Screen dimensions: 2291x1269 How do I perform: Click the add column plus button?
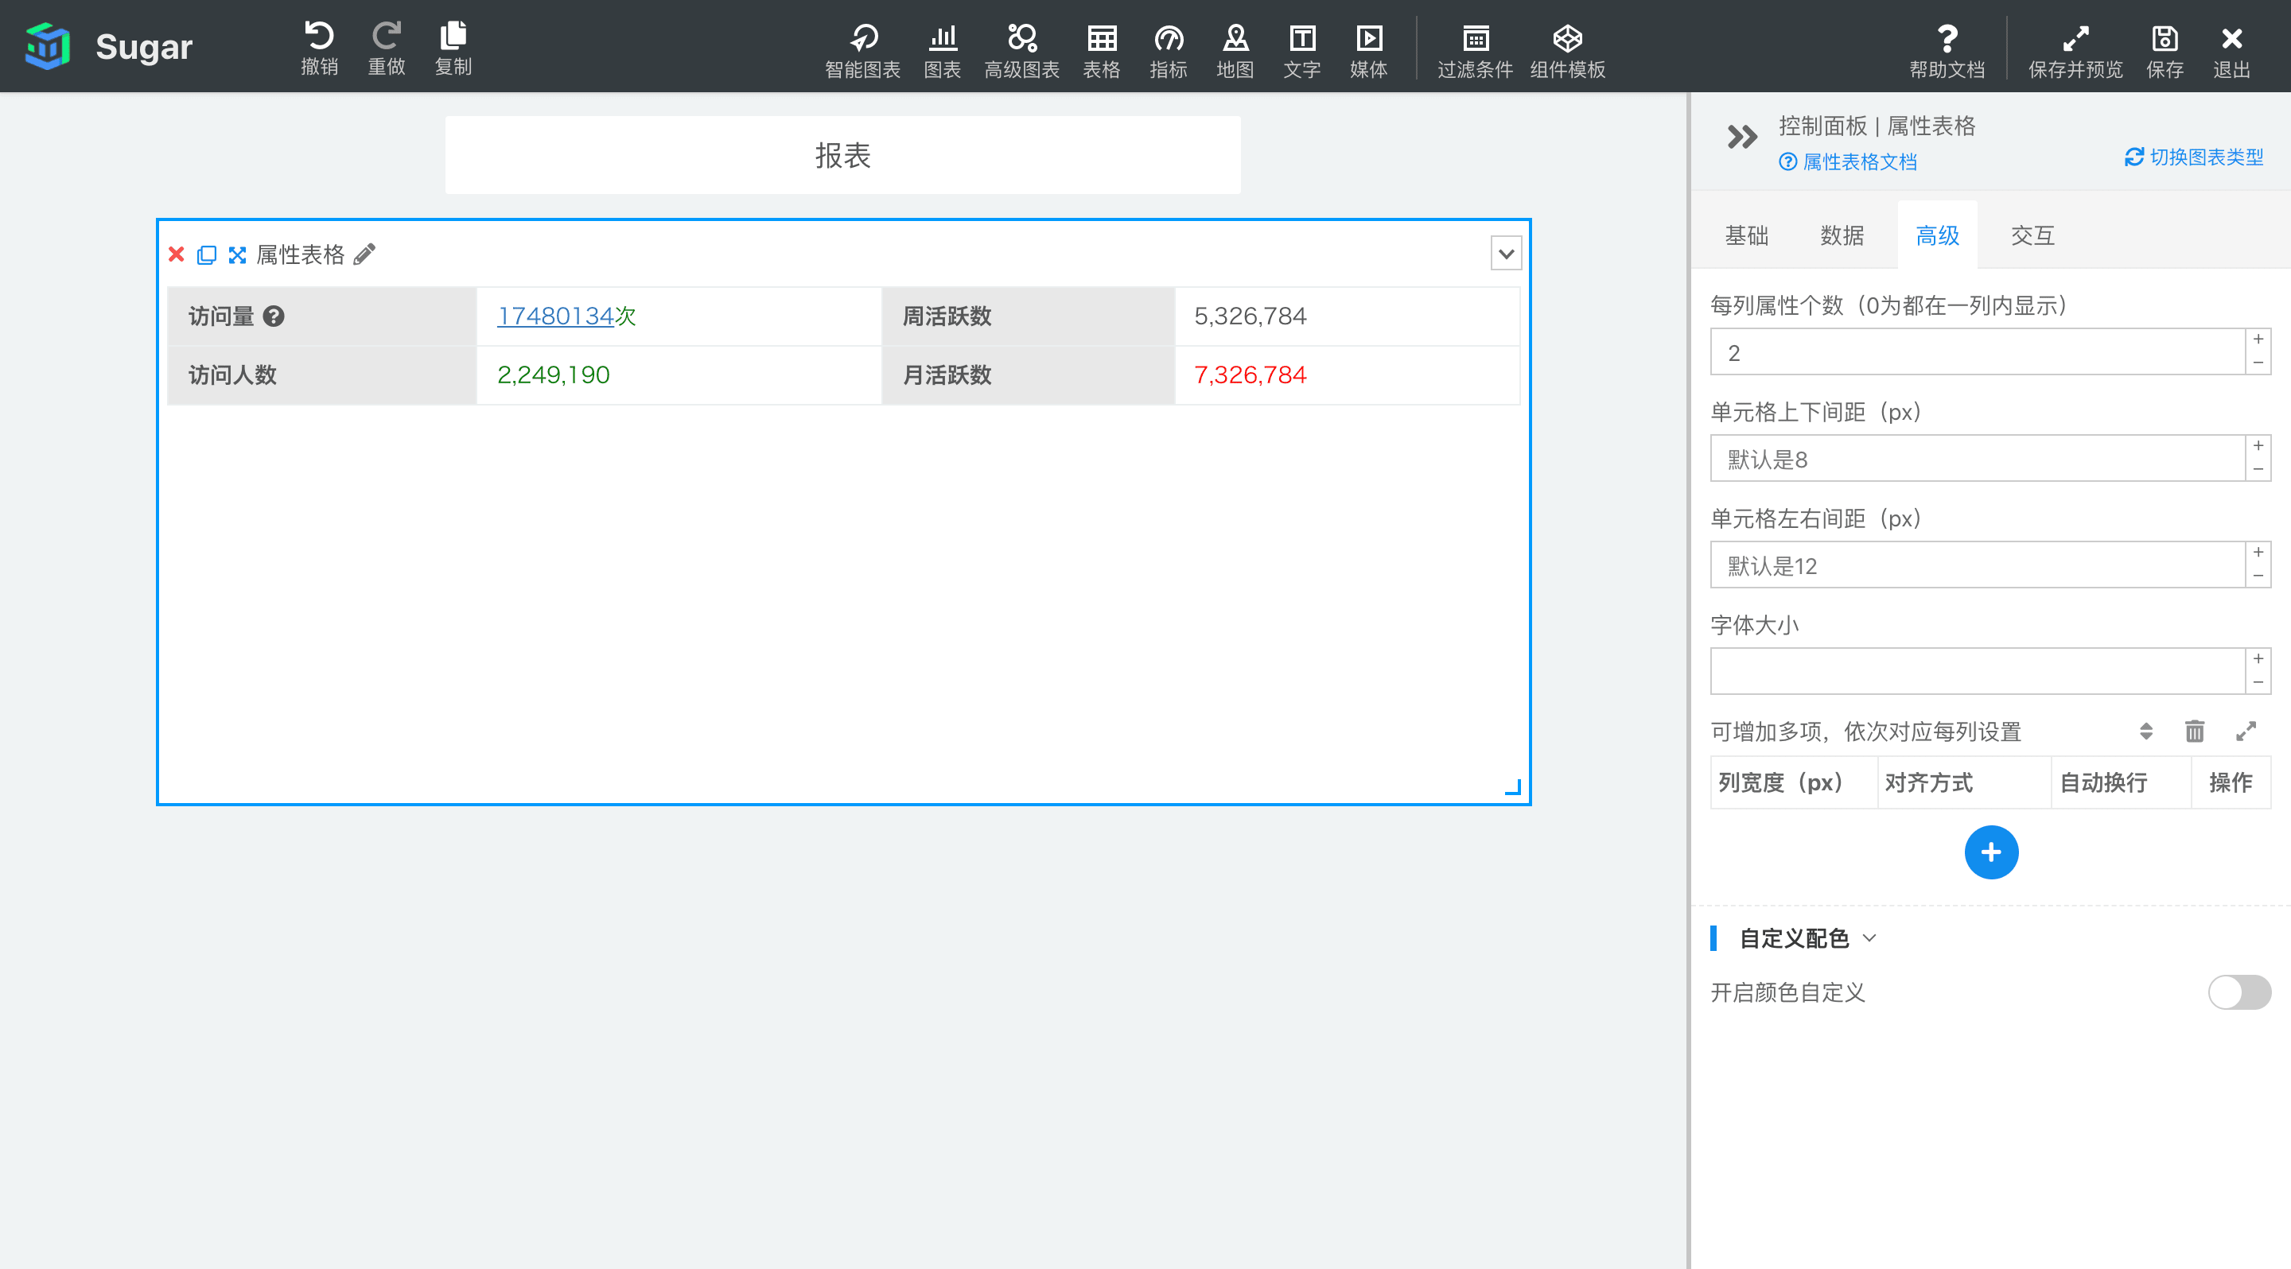coord(1990,850)
